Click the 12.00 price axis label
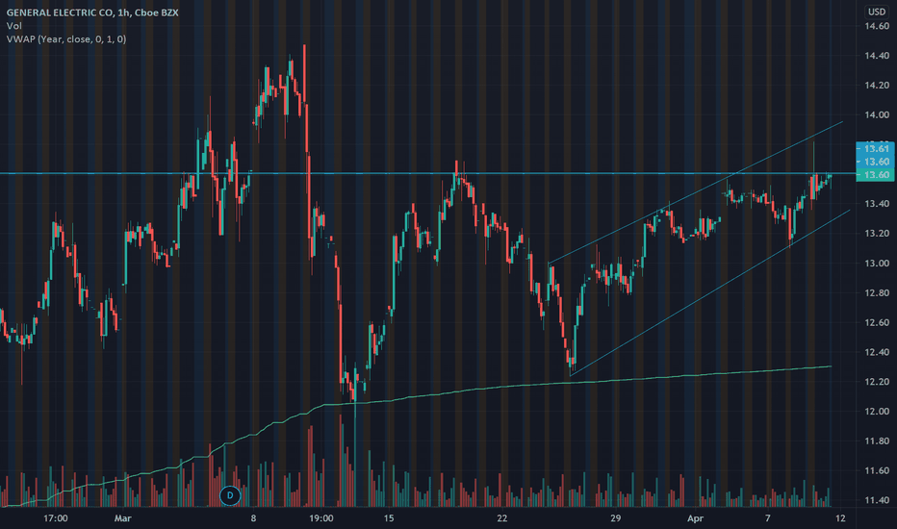 877,412
